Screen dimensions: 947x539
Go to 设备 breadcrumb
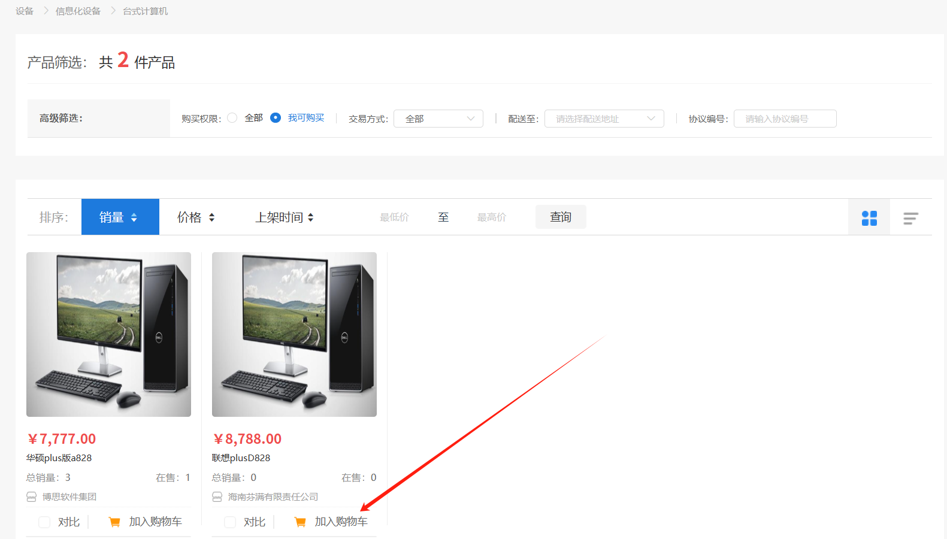25,11
